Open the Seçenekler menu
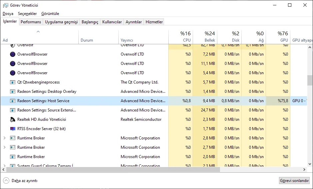Viewport: 313px width, 189px height. [27, 14]
